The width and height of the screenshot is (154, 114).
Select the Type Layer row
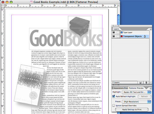click(131, 32)
